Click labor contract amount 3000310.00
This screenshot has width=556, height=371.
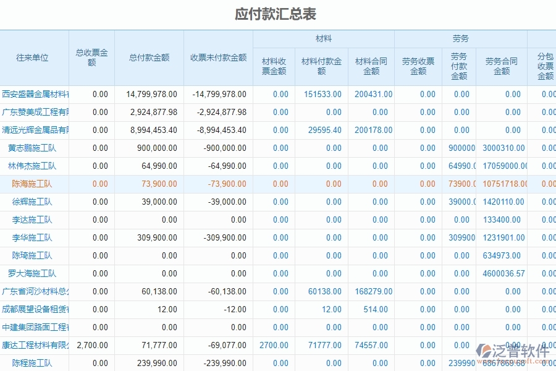pyautogui.click(x=503, y=148)
